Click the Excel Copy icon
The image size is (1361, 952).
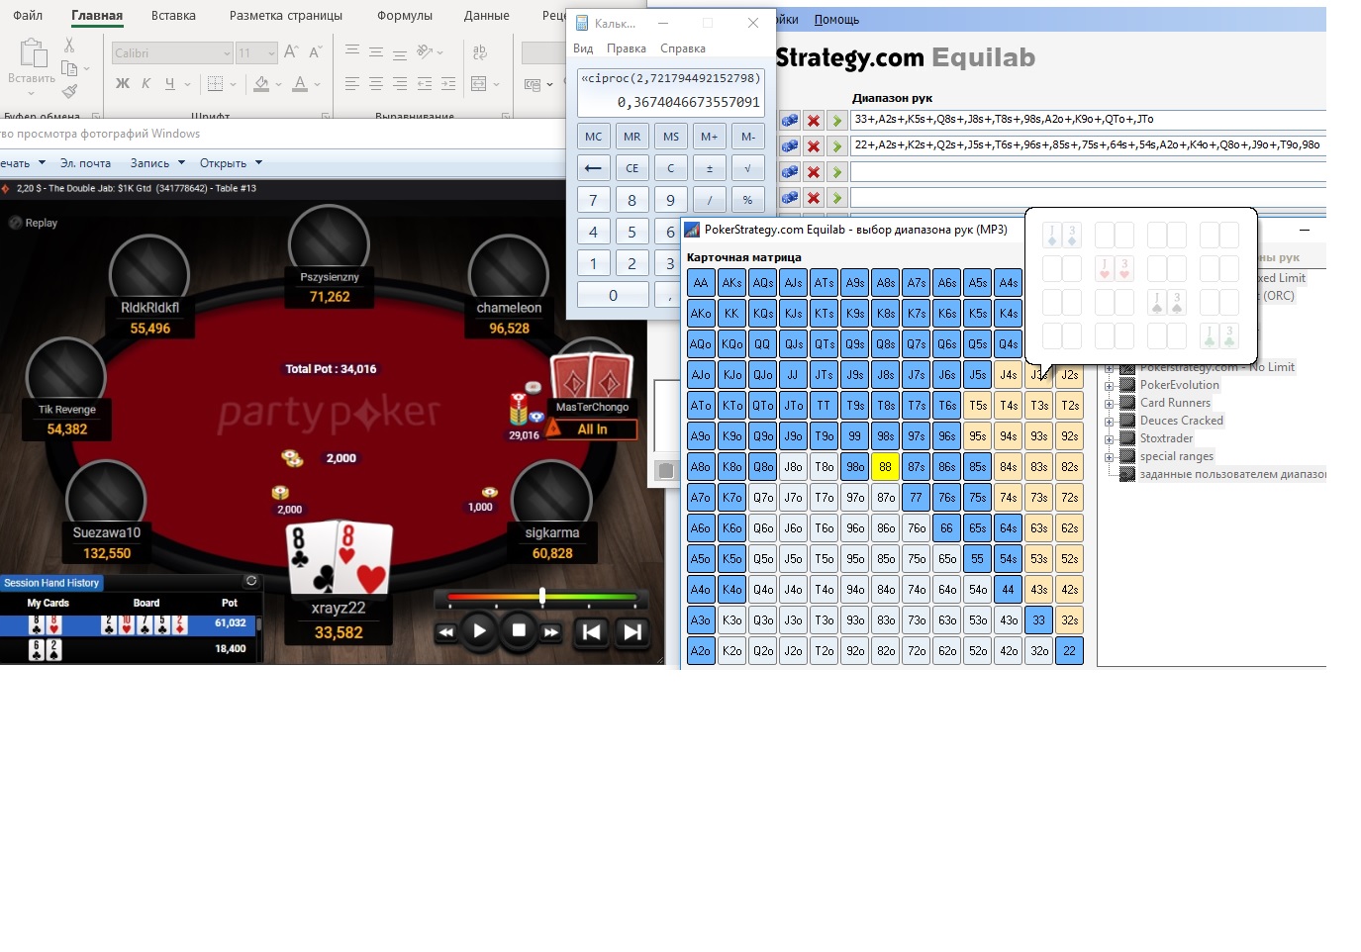tap(69, 68)
